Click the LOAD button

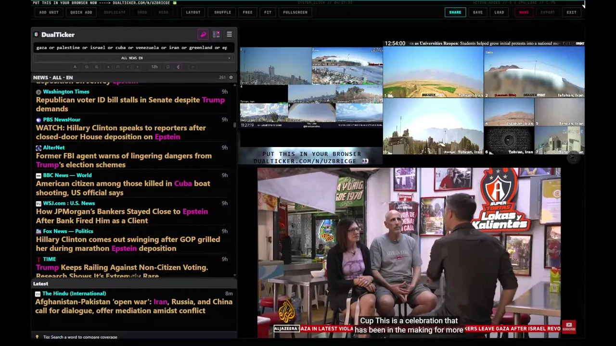(x=499, y=12)
